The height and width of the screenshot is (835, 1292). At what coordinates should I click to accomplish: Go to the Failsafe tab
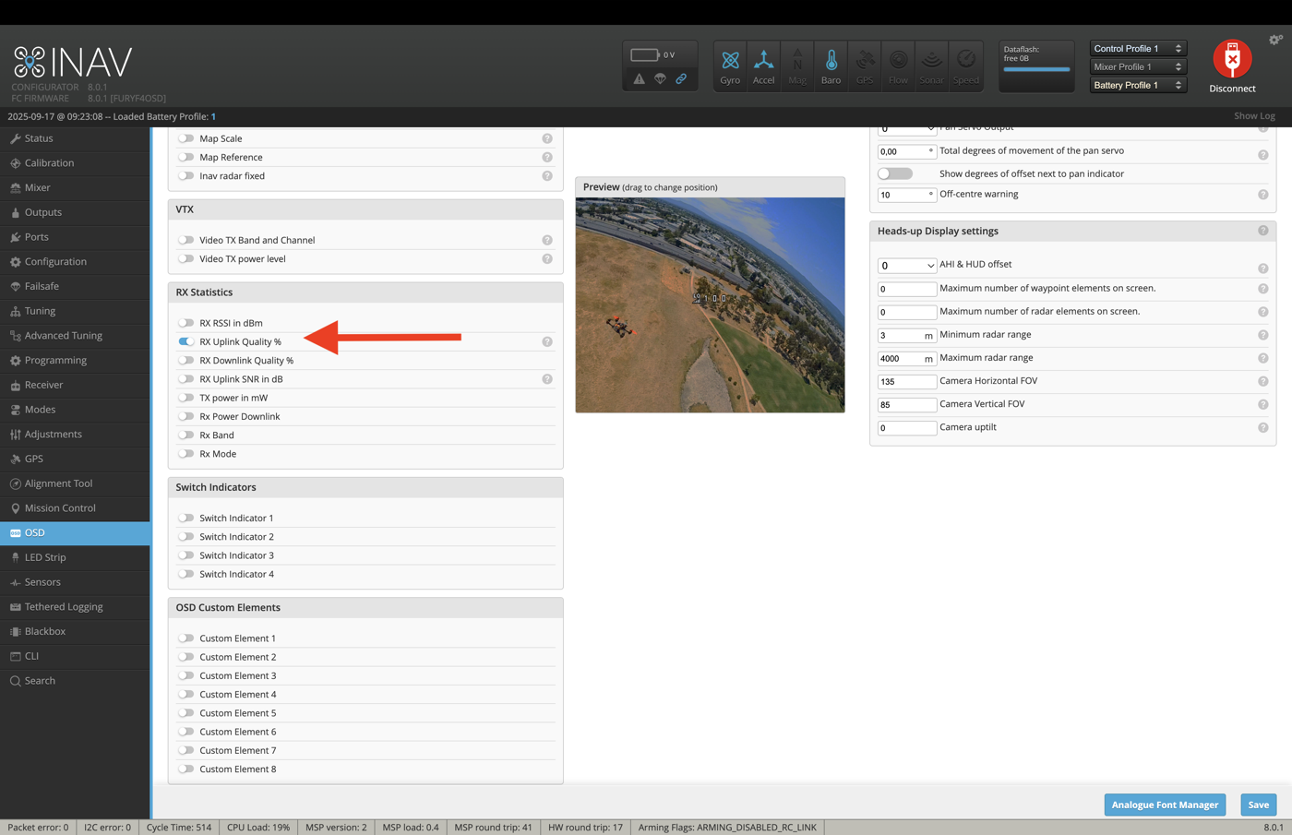pyautogui.click(x=75, y=286)
